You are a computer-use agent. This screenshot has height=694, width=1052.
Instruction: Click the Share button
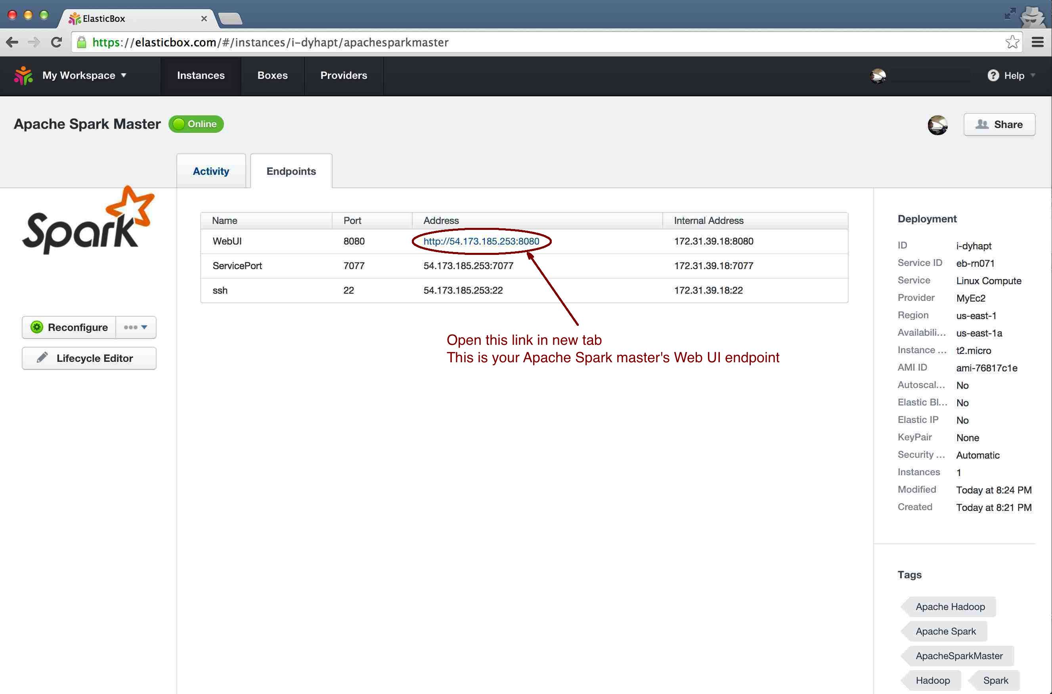coord(999,124)
